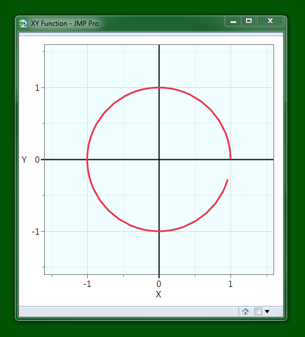The width and height of the screenshot is (305, 337).
Task: Click the JMP Pro application icon in title bar
Action: pyautogui.click(x=23, y=24)
